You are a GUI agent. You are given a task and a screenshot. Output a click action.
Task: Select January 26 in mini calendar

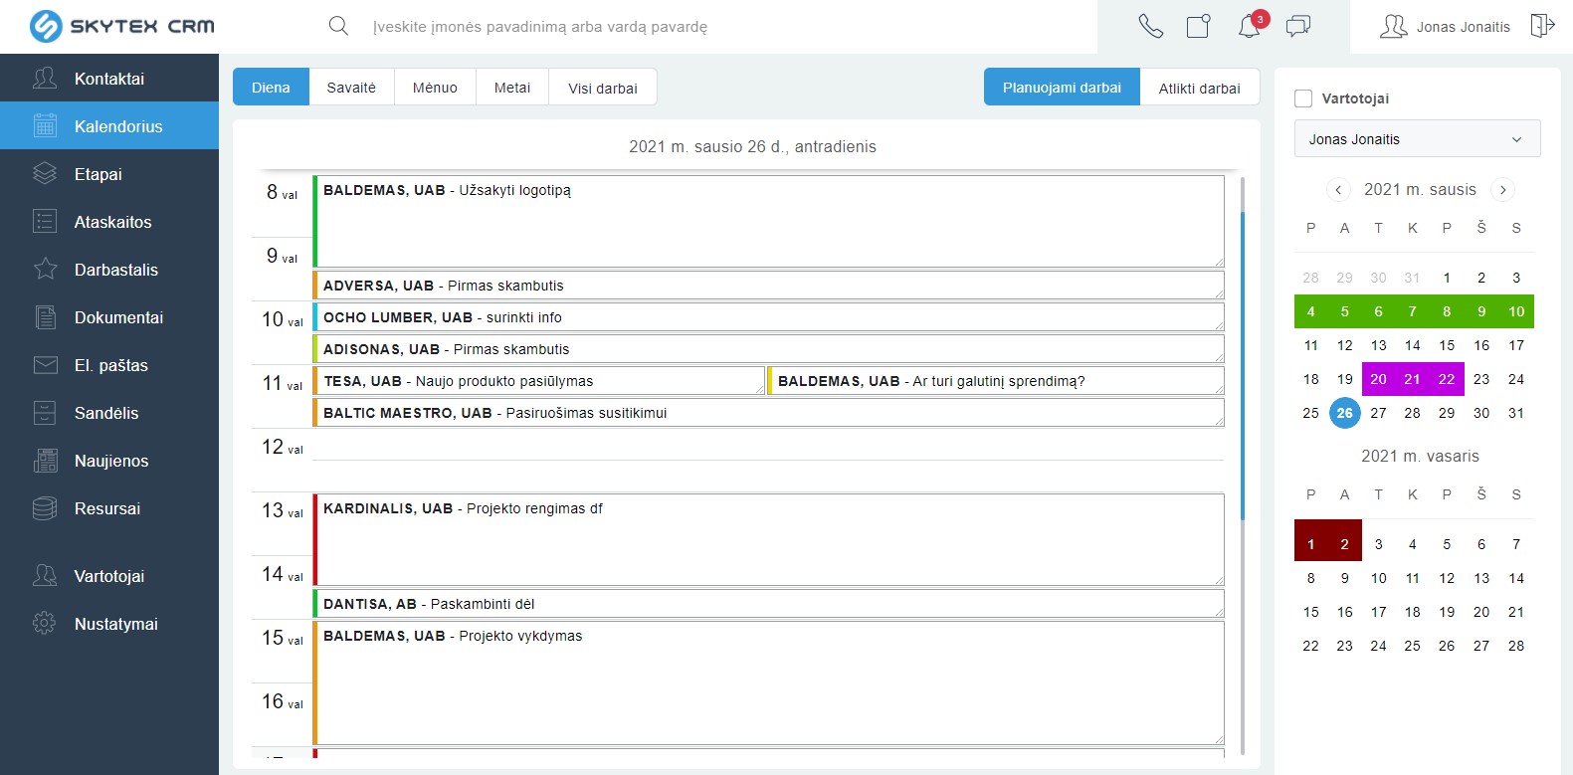pos(1344,412)
